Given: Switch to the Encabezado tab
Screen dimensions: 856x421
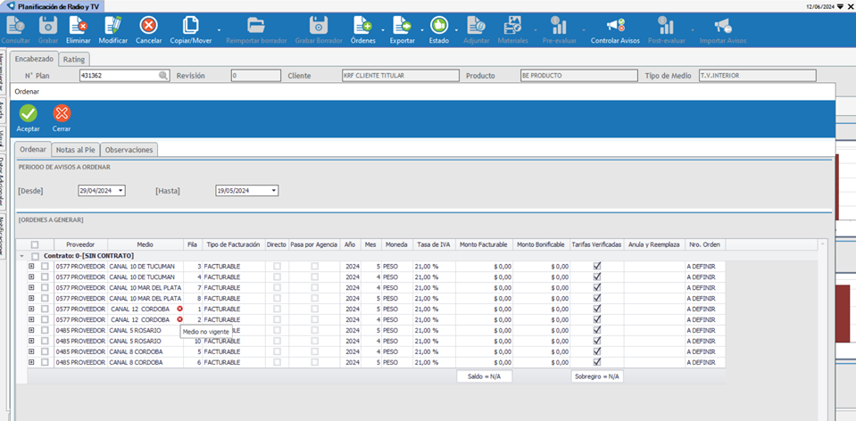Looking at the screenshot, I should (x=34, y=59).
